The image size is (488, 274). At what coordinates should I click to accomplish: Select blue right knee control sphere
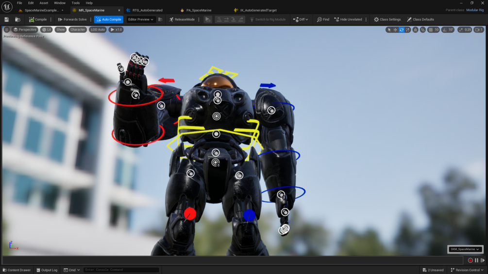[249, 215]
